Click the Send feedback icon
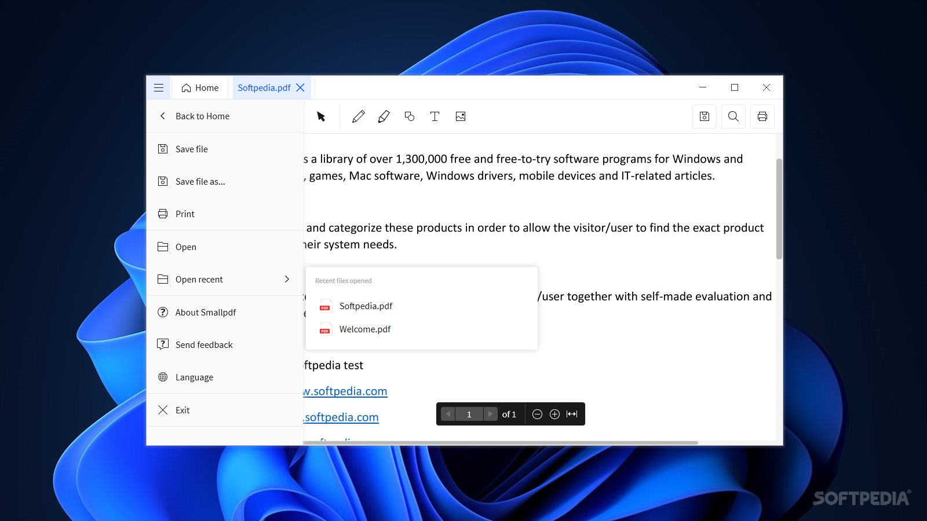 click(x=163, y=344)
